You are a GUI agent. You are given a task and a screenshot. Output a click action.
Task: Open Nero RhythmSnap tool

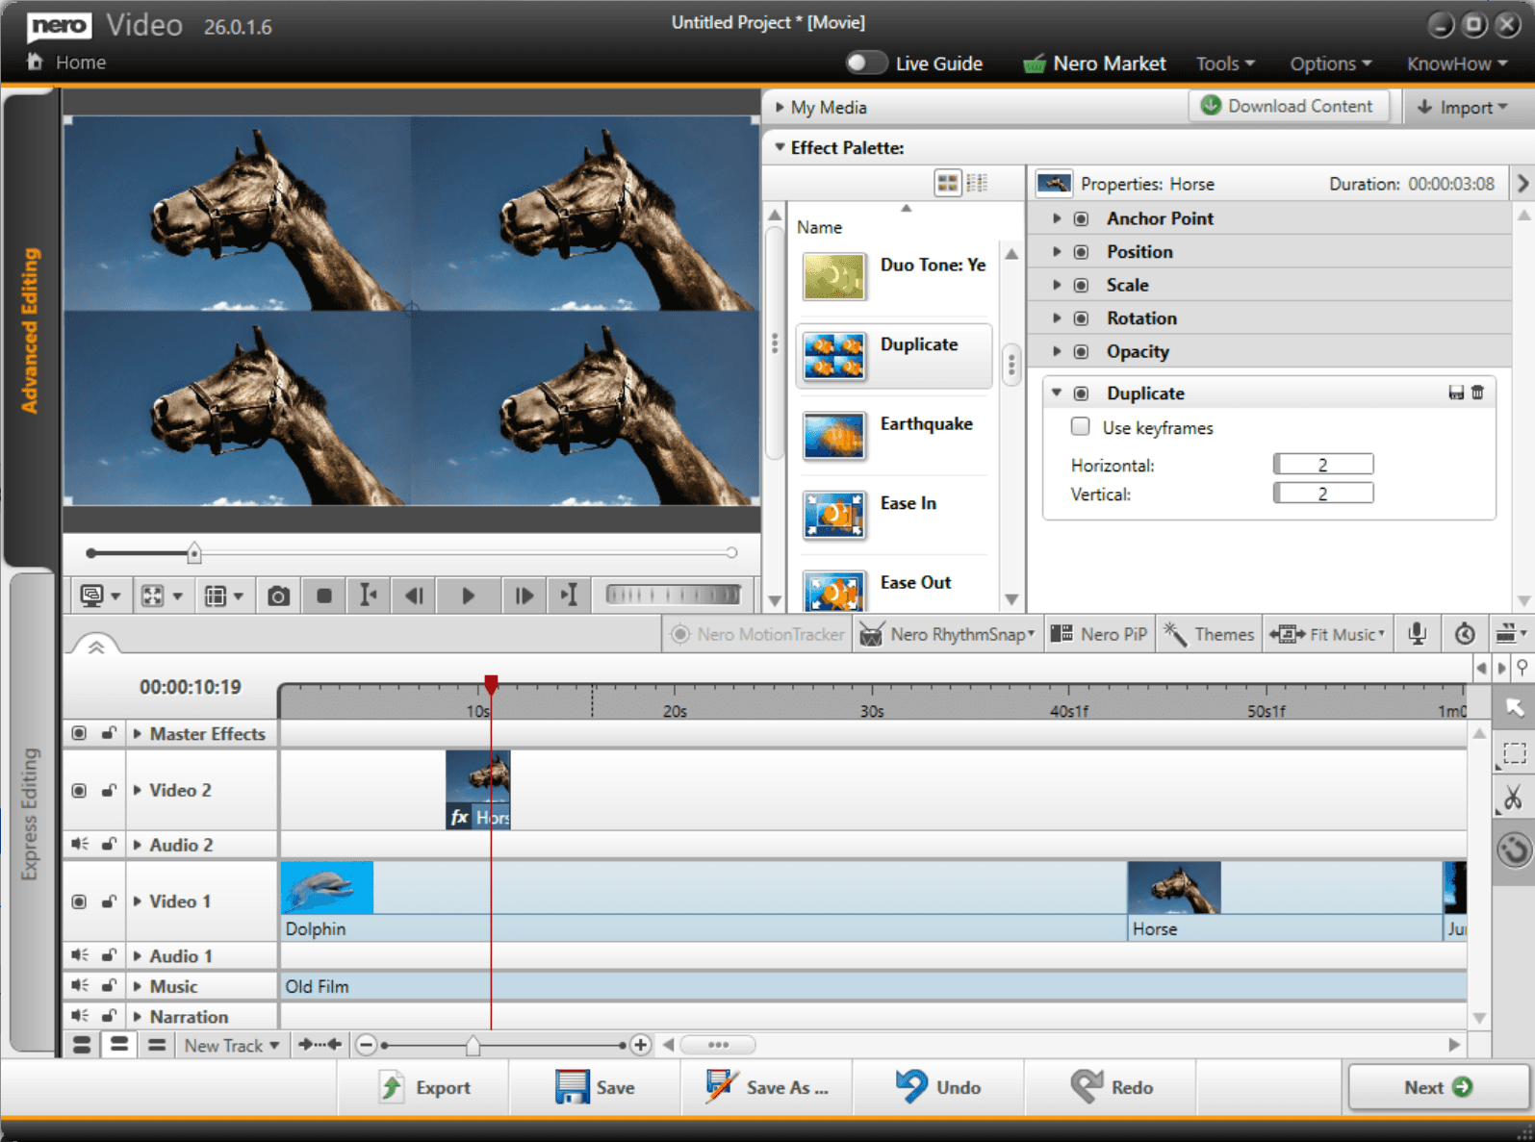[x=948, y=634]
